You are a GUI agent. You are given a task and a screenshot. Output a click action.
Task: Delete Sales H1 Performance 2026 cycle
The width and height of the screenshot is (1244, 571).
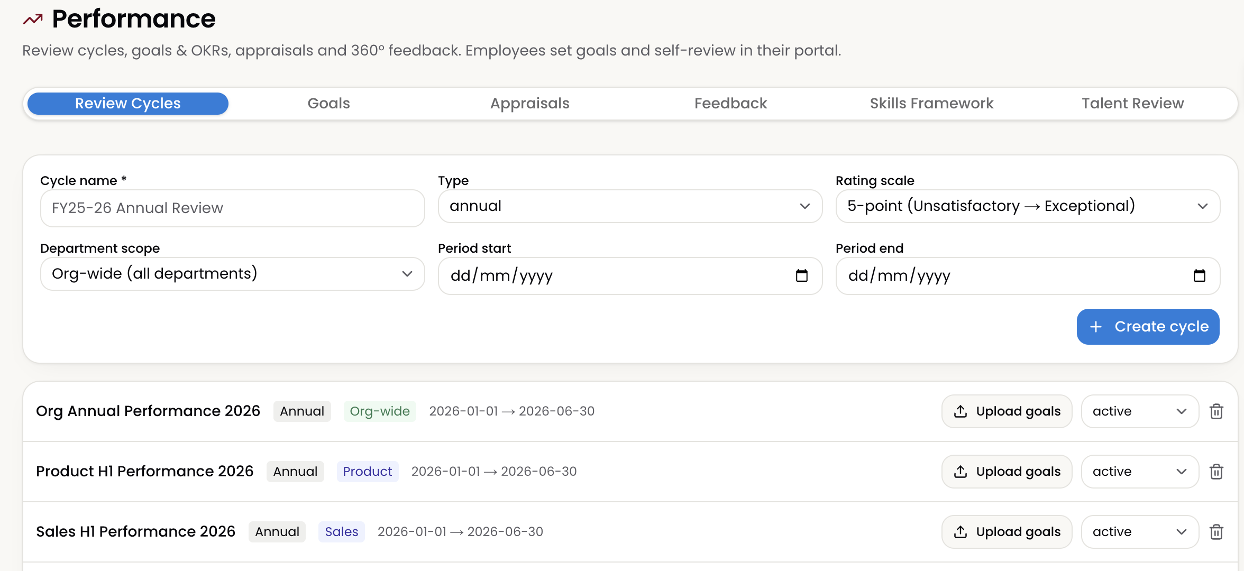coord(1216,532)
